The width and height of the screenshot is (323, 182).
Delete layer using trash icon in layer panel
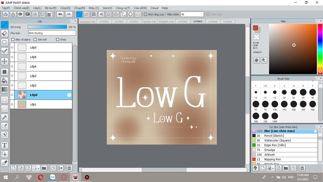pyautogui.click(x=69, y=168)
